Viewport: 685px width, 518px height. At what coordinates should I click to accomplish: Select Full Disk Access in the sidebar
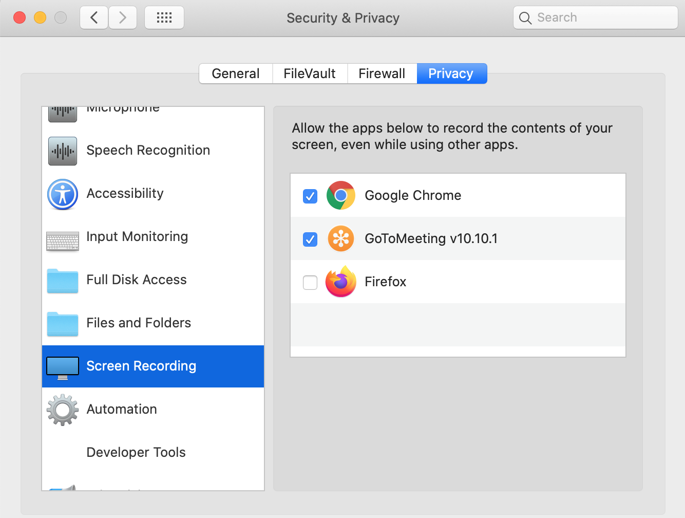click(x=153, y=280)
